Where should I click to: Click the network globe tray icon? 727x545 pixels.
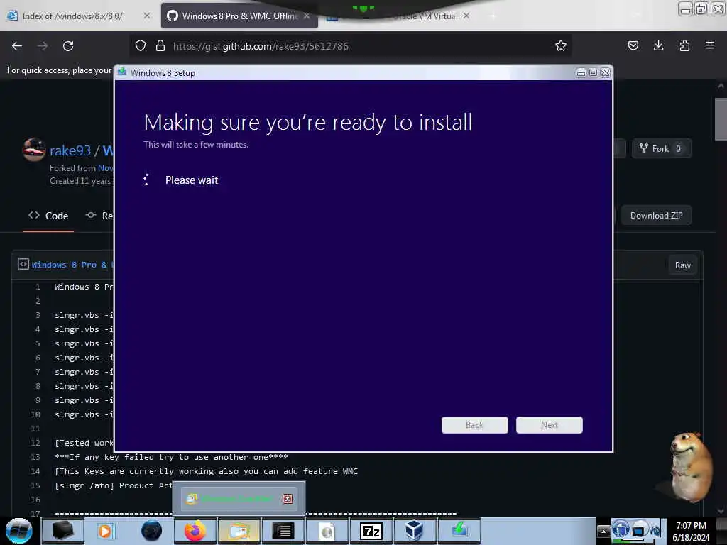[x=621, y=529]
